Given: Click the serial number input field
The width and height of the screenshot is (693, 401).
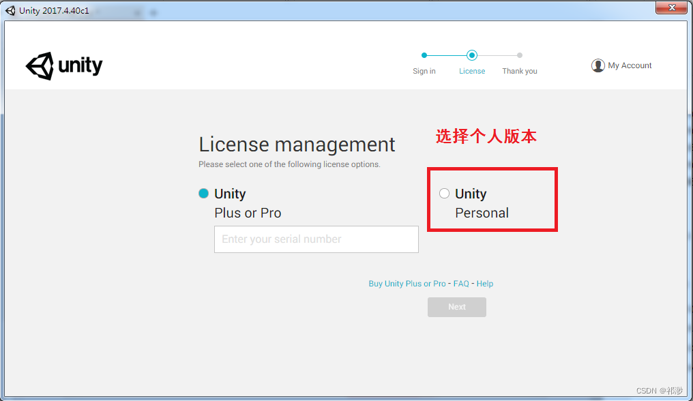Looking at the screenshot, I should [316, 239].
